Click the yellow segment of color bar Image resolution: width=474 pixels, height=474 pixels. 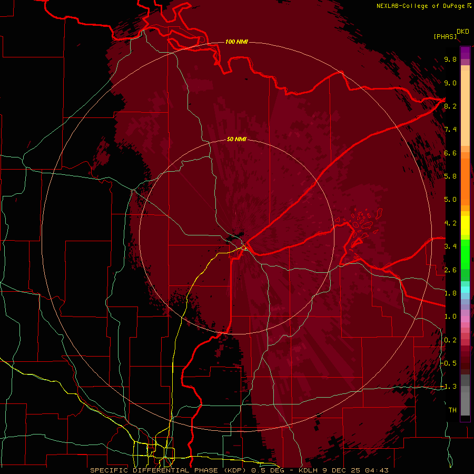point(465,225)
